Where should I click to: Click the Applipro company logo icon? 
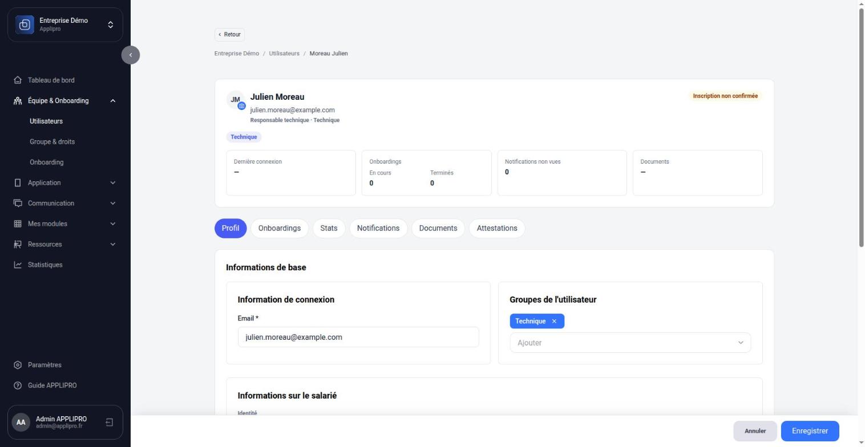click(25, 25)
